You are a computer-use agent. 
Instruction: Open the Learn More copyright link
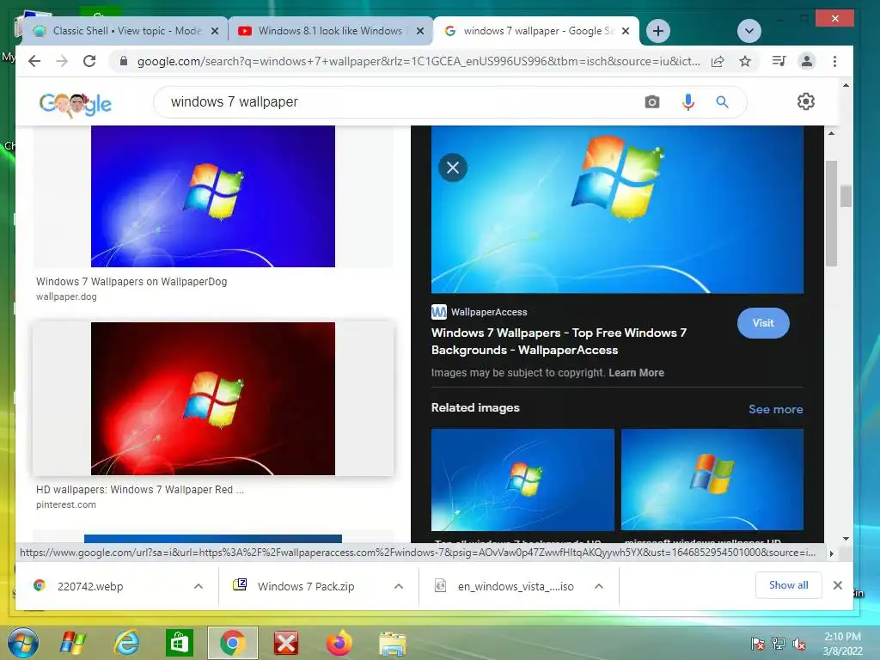pyautogui.click(x=636, y=373)
